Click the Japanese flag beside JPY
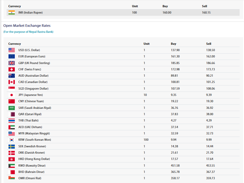This screenshot has height=183, width=244. coord(12,95)
